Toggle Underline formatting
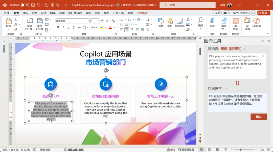 tap(69, 27)
